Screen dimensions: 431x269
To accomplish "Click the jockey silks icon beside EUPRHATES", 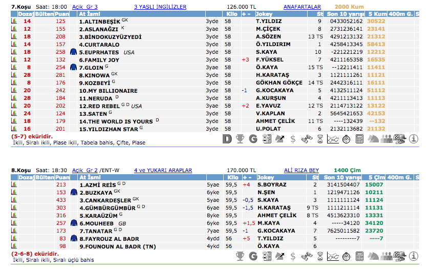I will [x=73, y=52].
